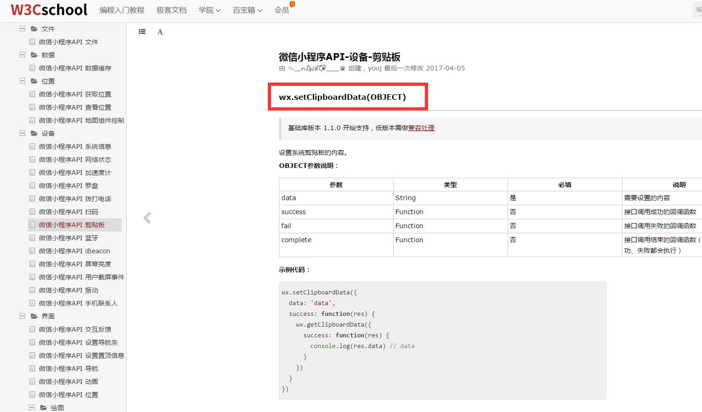Open 微信小程序API 屏幕亮度
Image resolution: width=702 pixels, height=412 pixels.
pyautogui.click(x=75, y=264)
